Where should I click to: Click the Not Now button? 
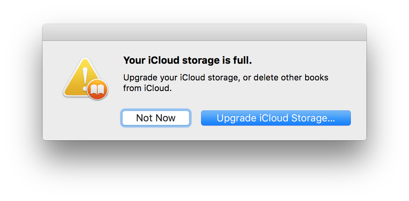(x=155, y=118)
